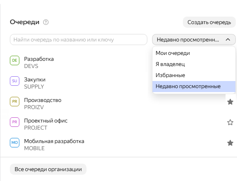Choose Я владелец filter option
This screenshot has height=181, width=237.
coord(194,64)
